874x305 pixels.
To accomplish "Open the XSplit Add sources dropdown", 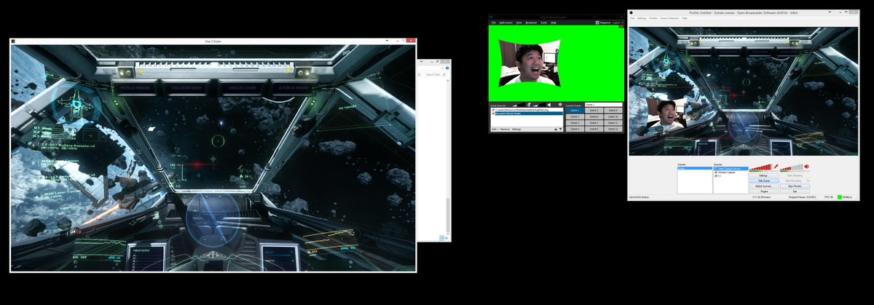I will 495,129.
